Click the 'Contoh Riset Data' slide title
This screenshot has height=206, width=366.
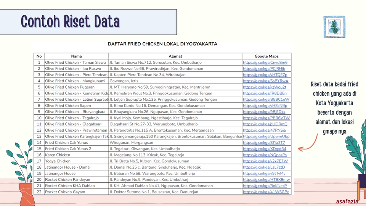pos(70,21)
